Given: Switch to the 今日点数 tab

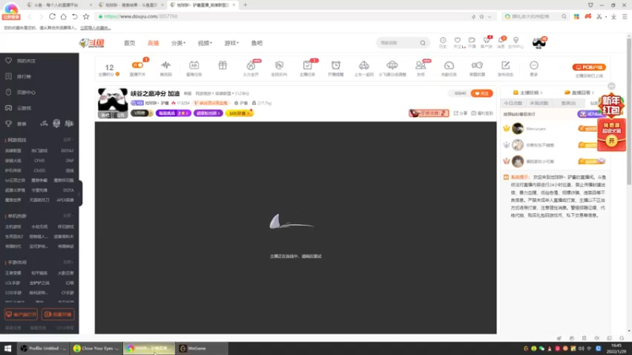Looking at the screenshot, I should coord(513,103).
